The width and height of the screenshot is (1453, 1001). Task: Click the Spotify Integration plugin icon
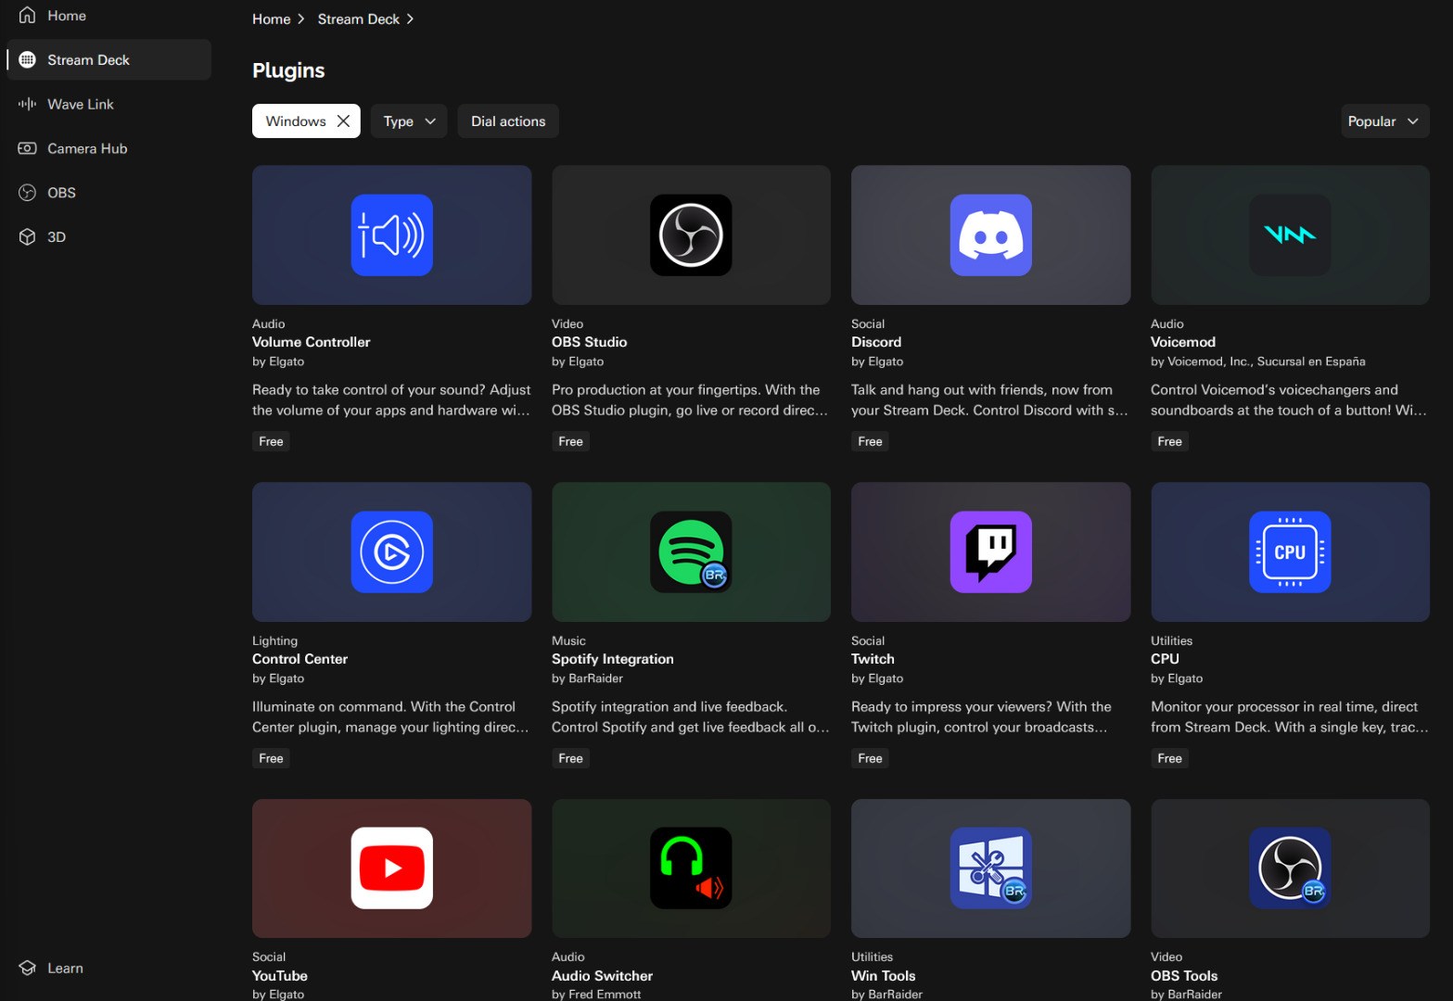pos(691,552)
